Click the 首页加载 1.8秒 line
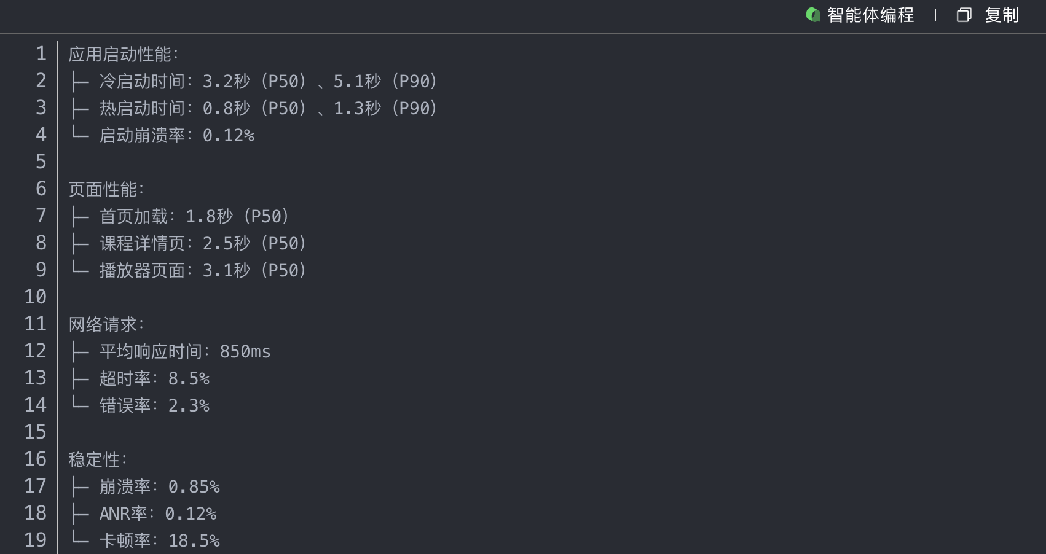 click(194, 216)
